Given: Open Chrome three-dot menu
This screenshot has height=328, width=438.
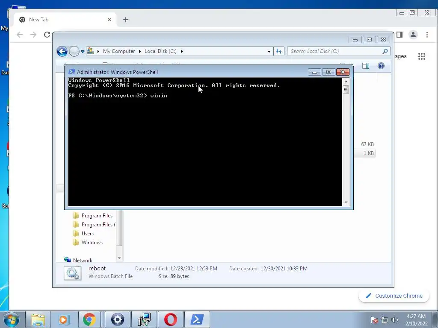Looking at the screenshot, I should point(427,35).
